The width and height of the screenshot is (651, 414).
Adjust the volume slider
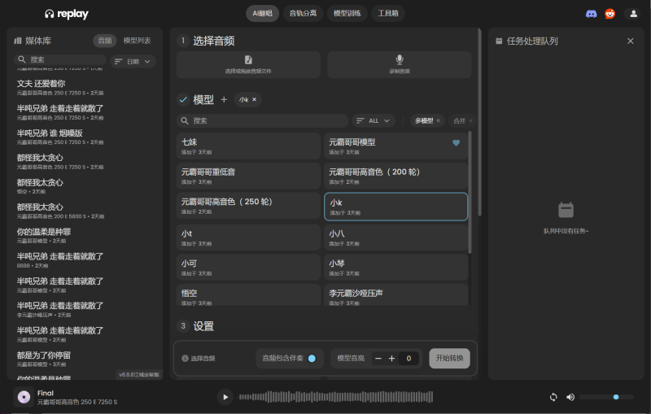pyautogui.click(x=606, y=397)
